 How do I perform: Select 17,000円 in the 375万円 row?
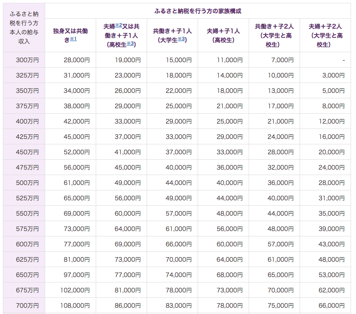pyautogui.click(x=281, y=106)
